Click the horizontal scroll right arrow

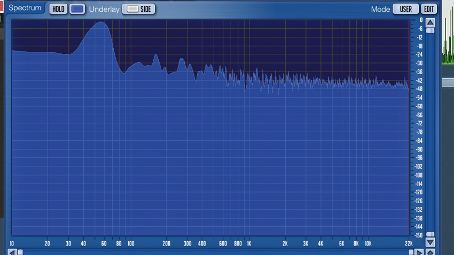[419, 252]
